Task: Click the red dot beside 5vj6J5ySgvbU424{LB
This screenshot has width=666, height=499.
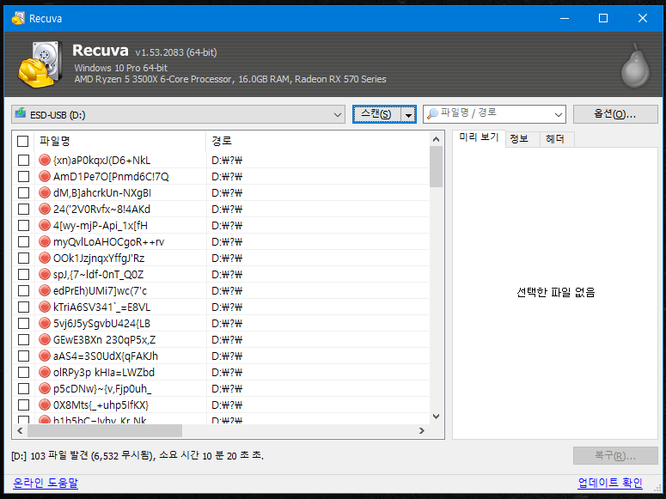Action: 45,323
